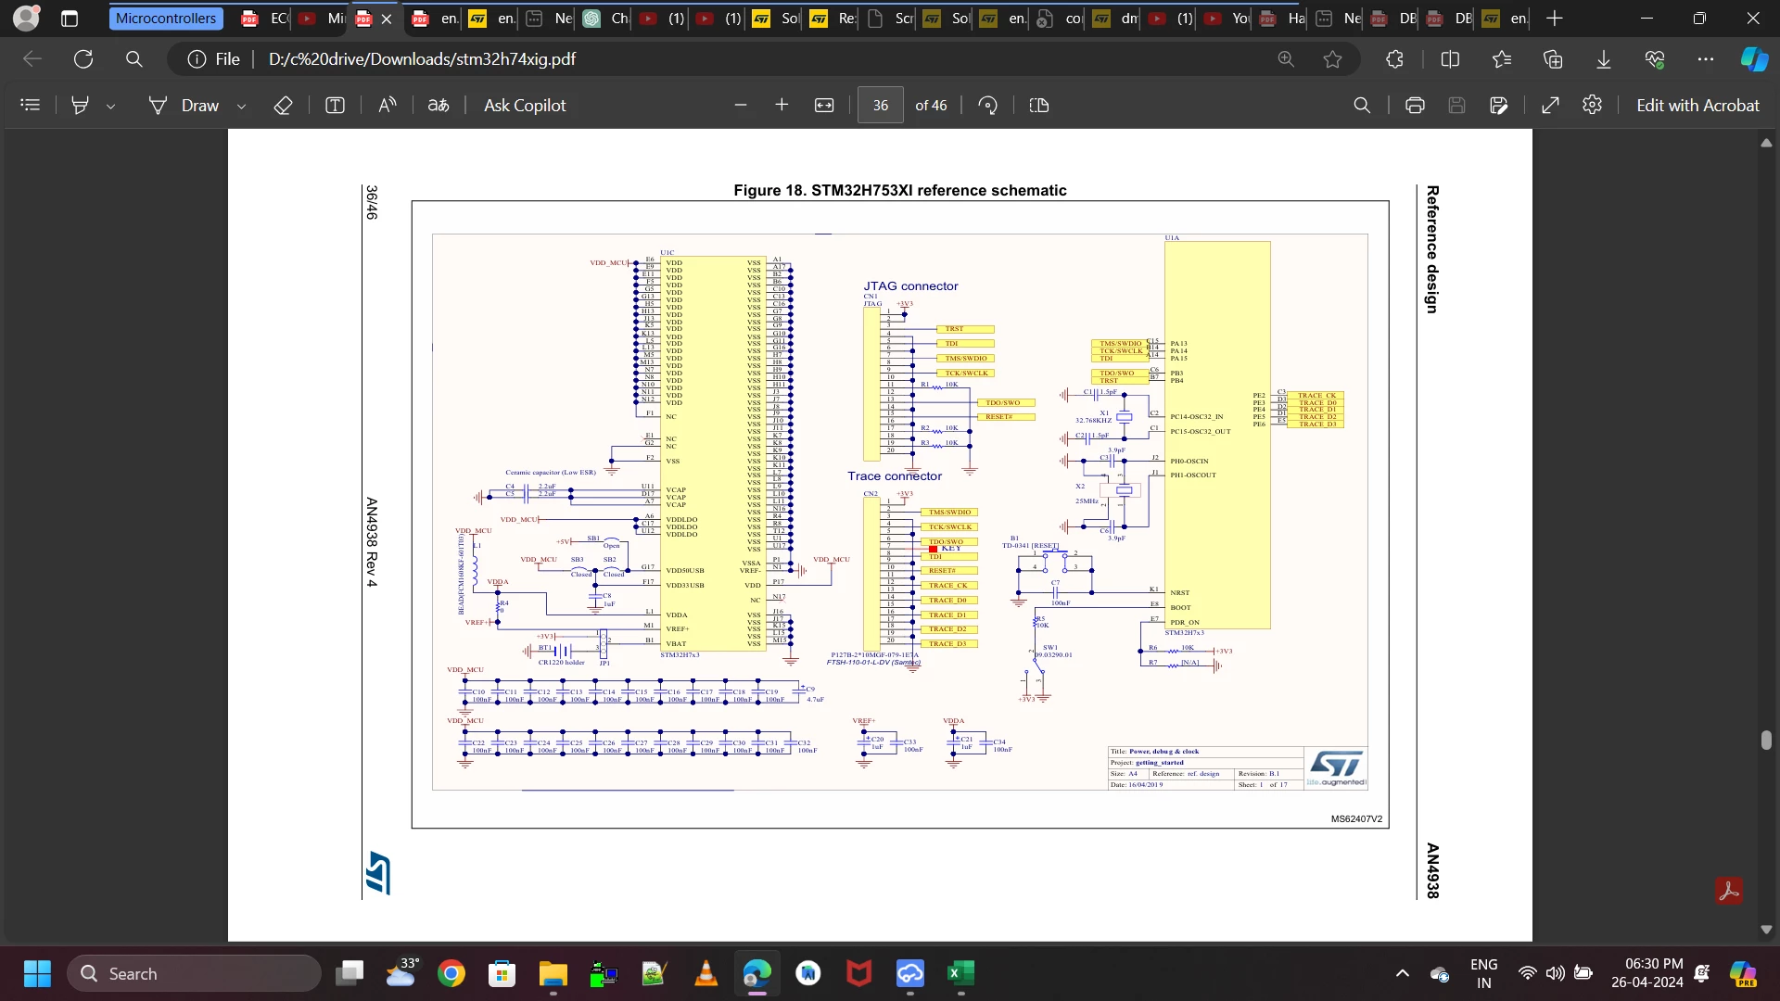Select the Draw tool
The image size is (1780, 1001).
click(184, 106)
